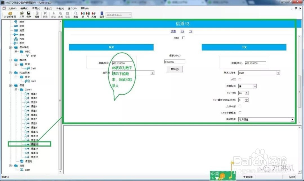Select 附件 accessories in tree
Viewport: 304px width, 181px height.
tap(22, 22)
